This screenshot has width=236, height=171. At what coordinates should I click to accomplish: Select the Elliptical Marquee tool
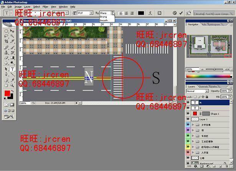[6, 31]
